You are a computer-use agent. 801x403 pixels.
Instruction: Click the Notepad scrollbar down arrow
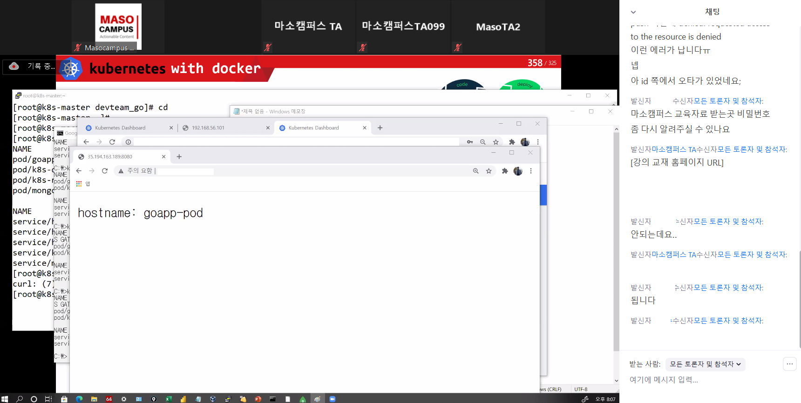point(616,380)
